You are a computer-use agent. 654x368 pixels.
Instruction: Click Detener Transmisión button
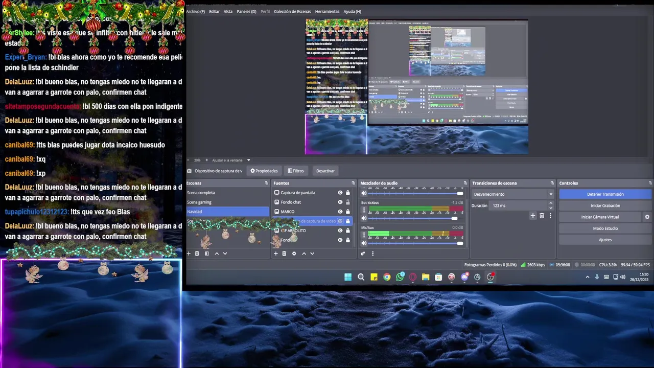(x=605, y=194)
